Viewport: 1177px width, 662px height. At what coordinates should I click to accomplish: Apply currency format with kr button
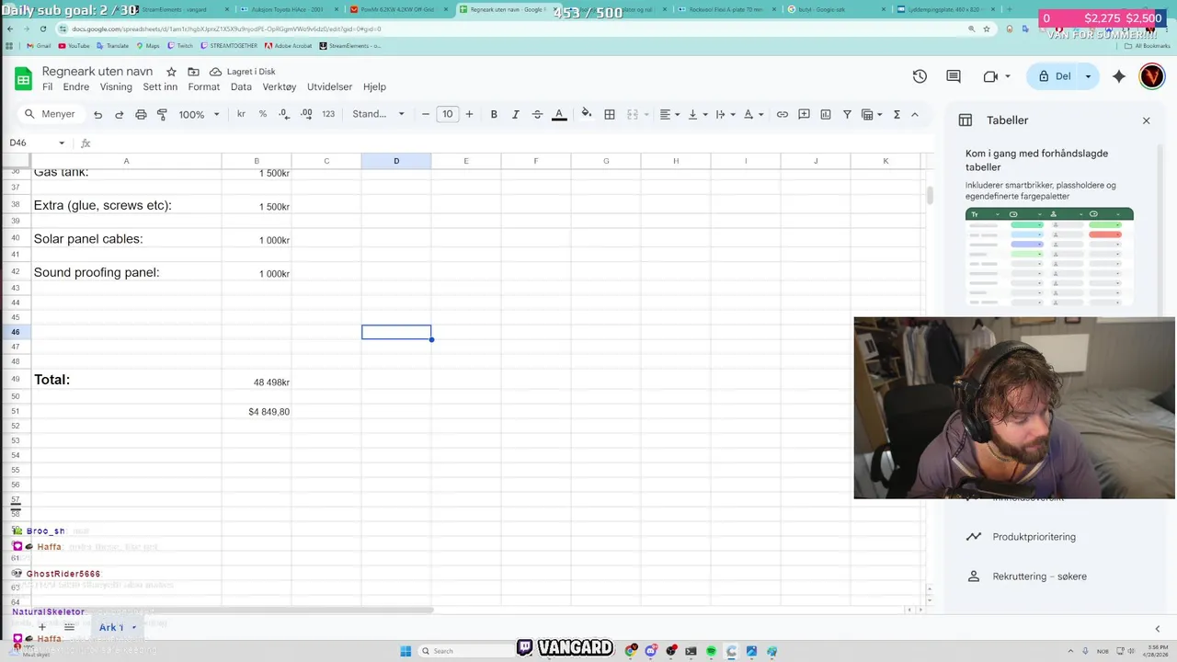tap(241, 114)
